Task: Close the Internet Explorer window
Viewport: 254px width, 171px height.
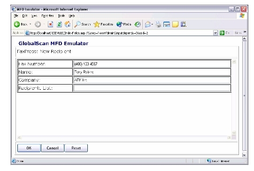Action: 244,9
